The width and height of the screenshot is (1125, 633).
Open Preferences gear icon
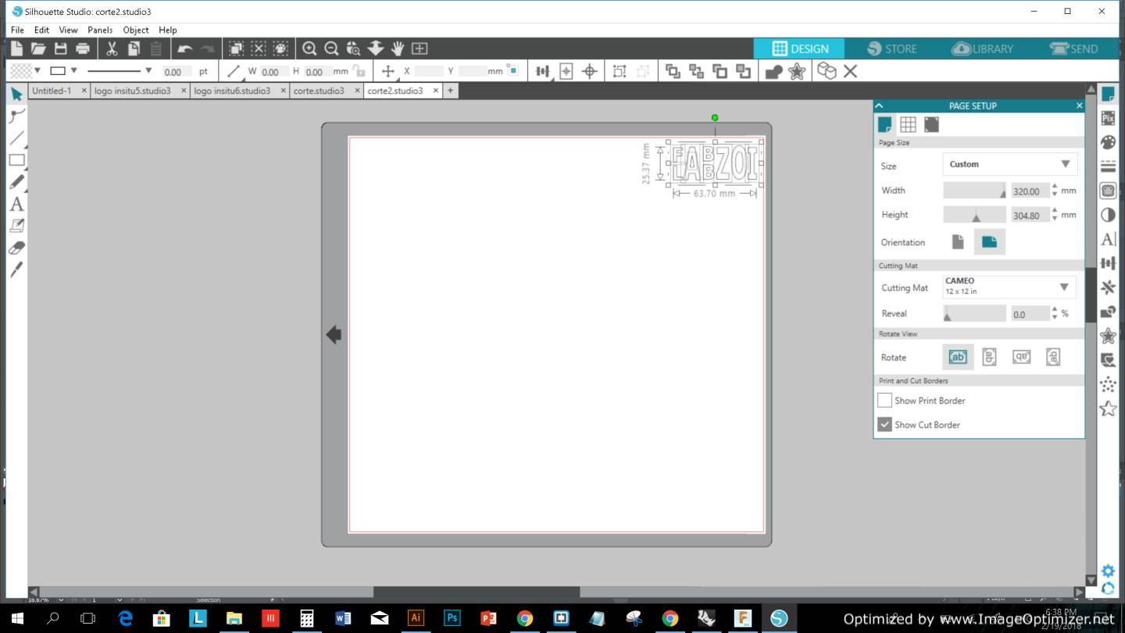(x=1108, y=571)
